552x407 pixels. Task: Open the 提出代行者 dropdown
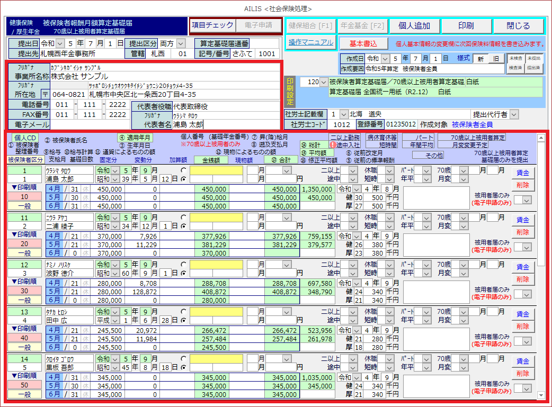[514, 114]
